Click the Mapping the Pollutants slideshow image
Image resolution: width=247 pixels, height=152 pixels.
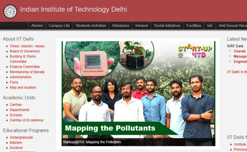pos(138,93)
